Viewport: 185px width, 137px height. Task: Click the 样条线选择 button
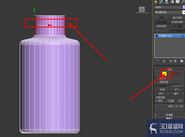[x=161, y=22]
